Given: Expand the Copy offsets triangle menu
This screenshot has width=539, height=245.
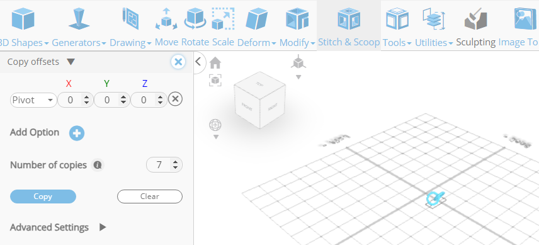Looking at the screenshot, I should 71,62.
